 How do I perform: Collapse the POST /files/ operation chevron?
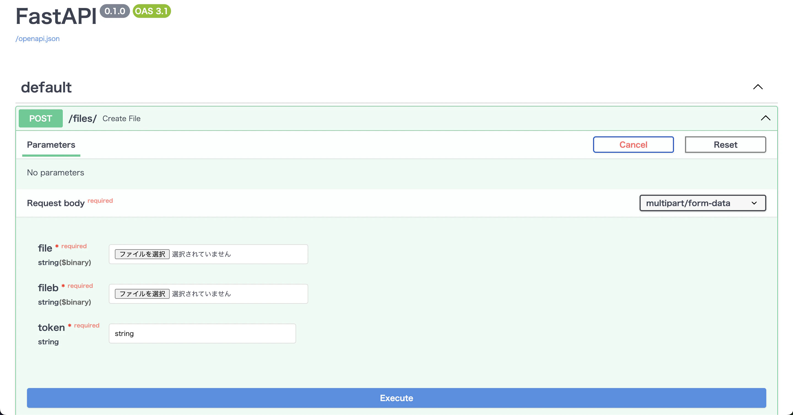click(x=765, y=118)
